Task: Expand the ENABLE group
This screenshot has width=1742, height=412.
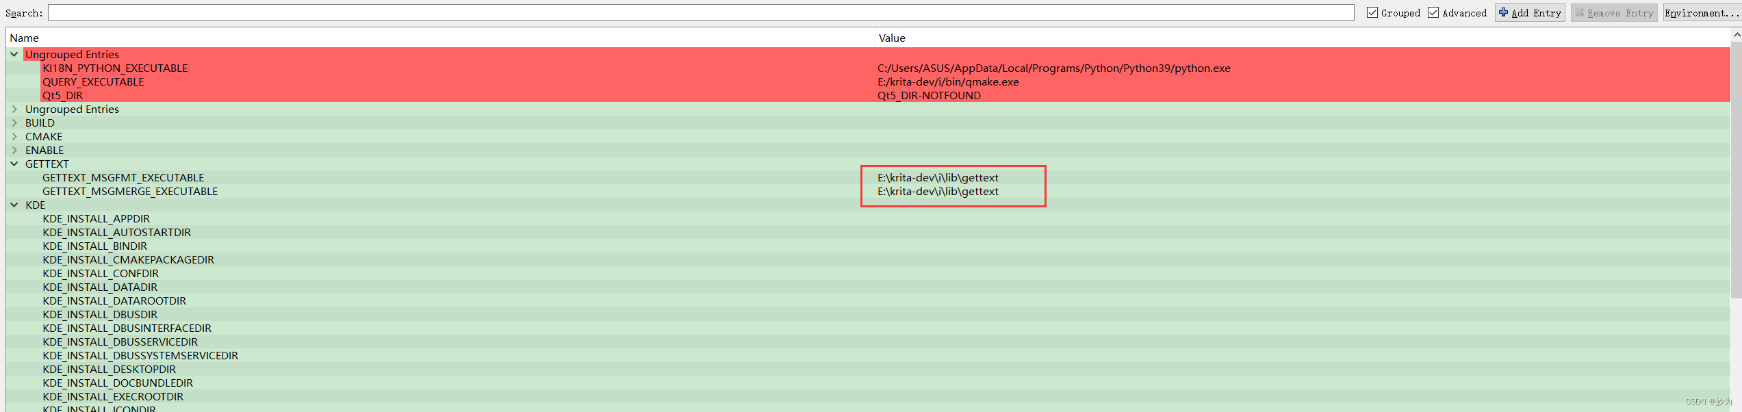Action: [x=14, y=150]
